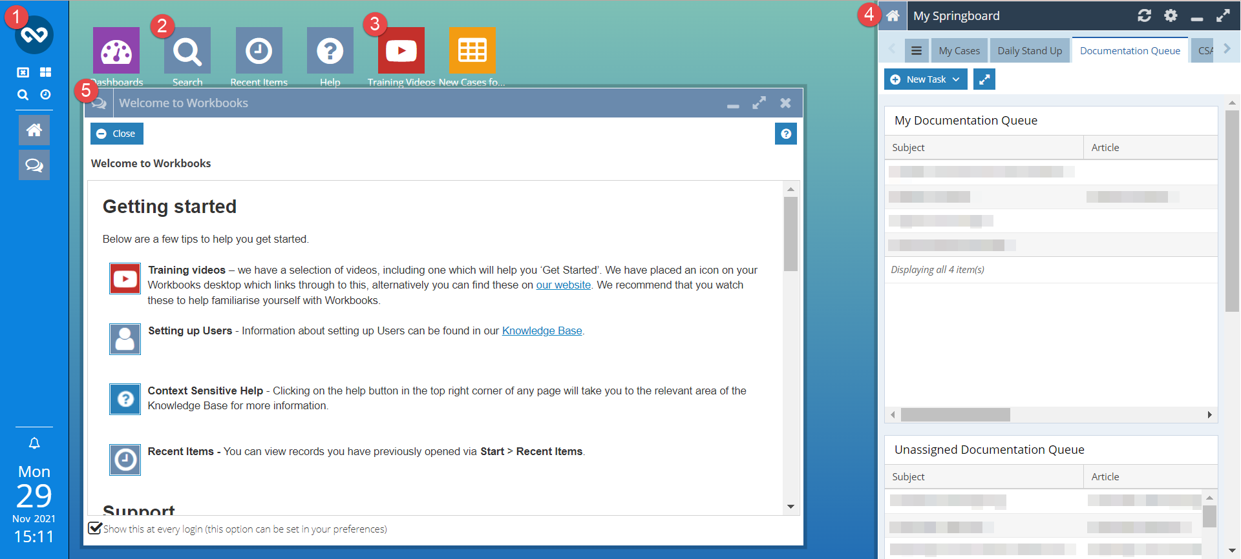Click the Getting started vertical scrollbar thumb

click(x=790, y=234)
